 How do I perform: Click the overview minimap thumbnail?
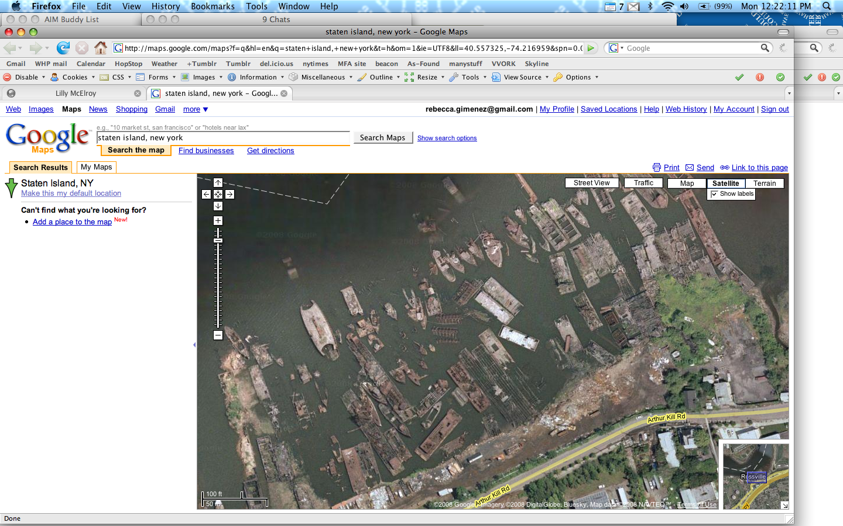pos(756,476)
